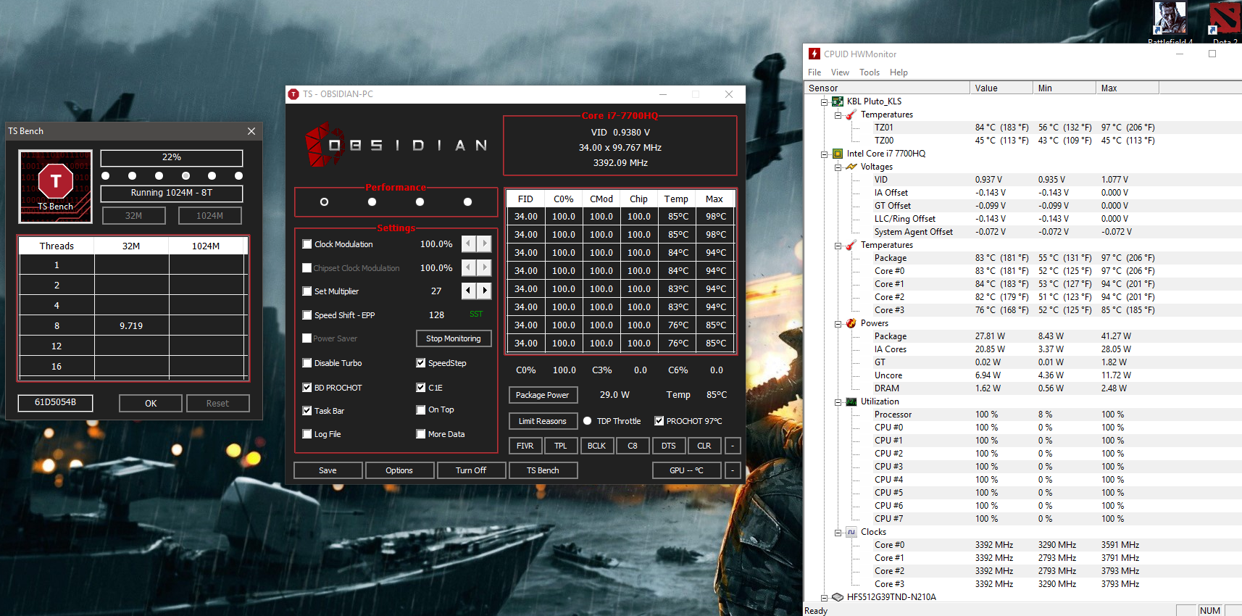This screenshot has height=616, width=1242.
Task: Collapse the KBL Pluto_KLS tree node
Action: click(x=825, y=101)
